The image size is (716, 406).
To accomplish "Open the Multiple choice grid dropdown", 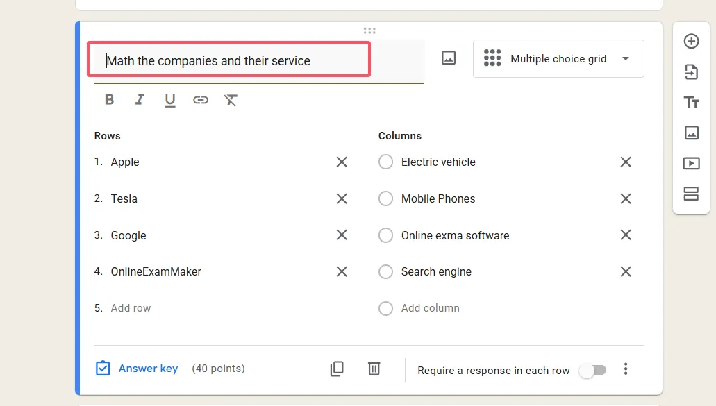I will 558,59.
